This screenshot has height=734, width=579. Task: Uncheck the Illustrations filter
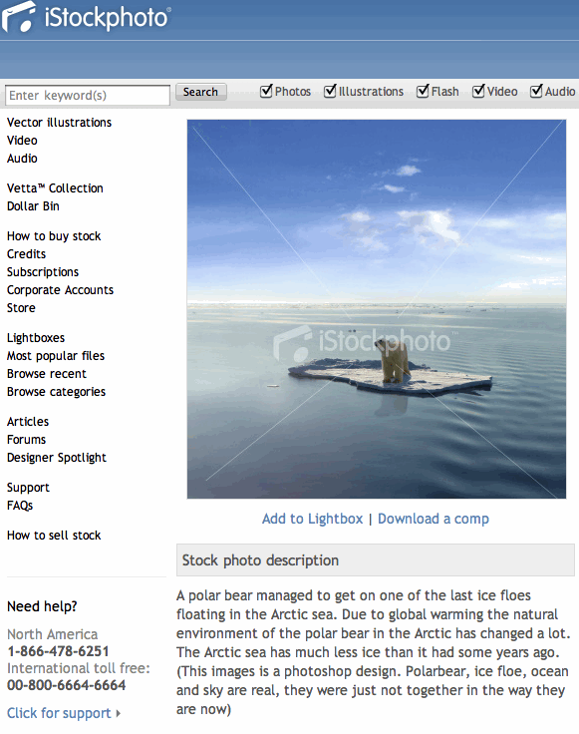tap(330, 91)
